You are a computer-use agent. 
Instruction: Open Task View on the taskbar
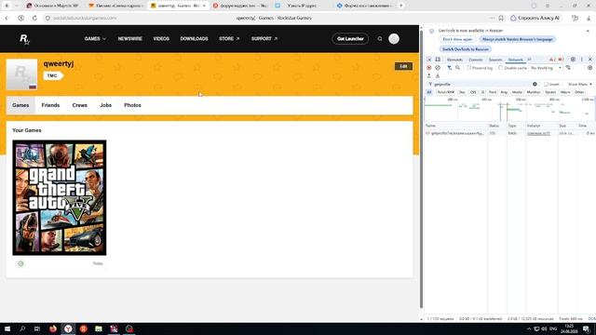click(x=37, y=328)
